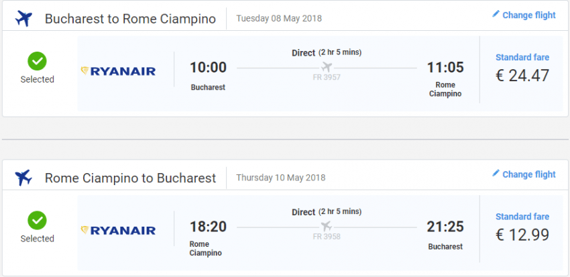Click the outbound flight airplane icon
Image resolution: width=570 pixels, height=277 pixels.
pos(23,18)
